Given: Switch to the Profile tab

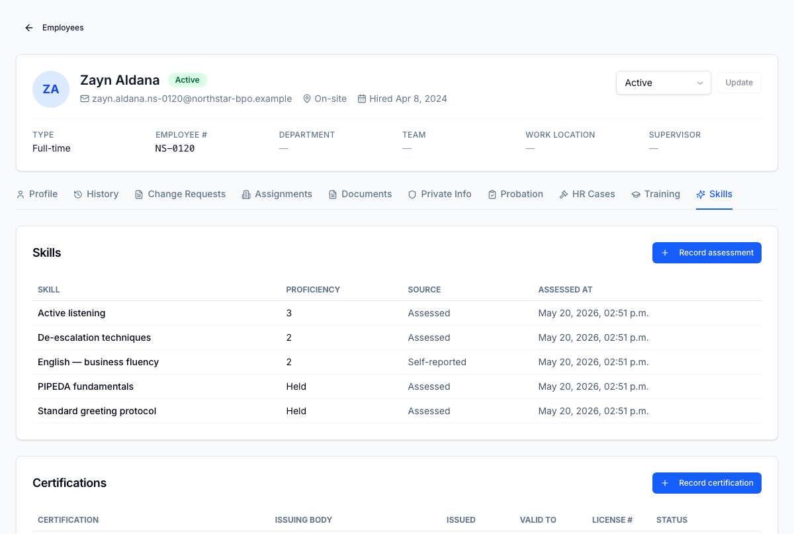Looking at the screenshot, I should (x=37, y=194).
